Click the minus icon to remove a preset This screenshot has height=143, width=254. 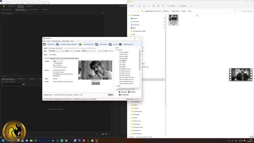coord(129,92)
